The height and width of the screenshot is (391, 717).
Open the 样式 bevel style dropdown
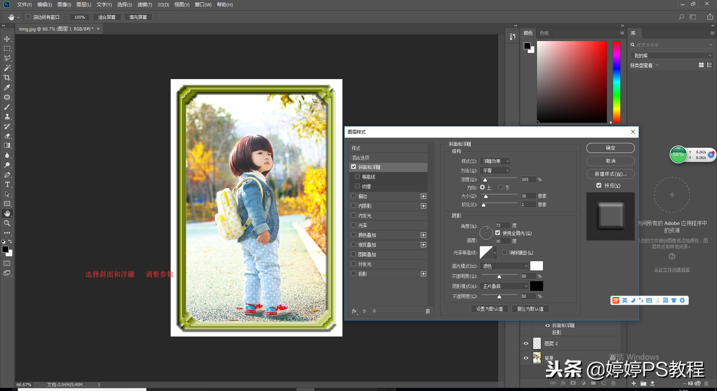(495, 161)
